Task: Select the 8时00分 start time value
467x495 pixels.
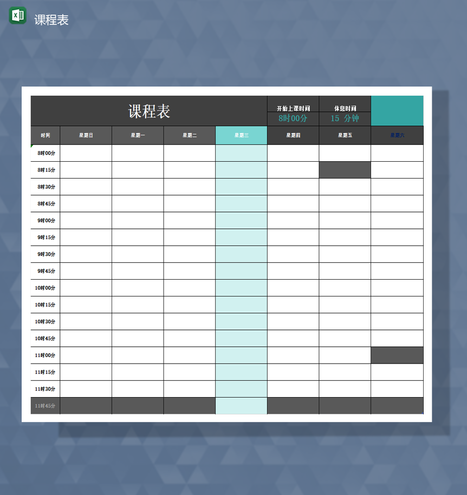Action: coord(293,118)
